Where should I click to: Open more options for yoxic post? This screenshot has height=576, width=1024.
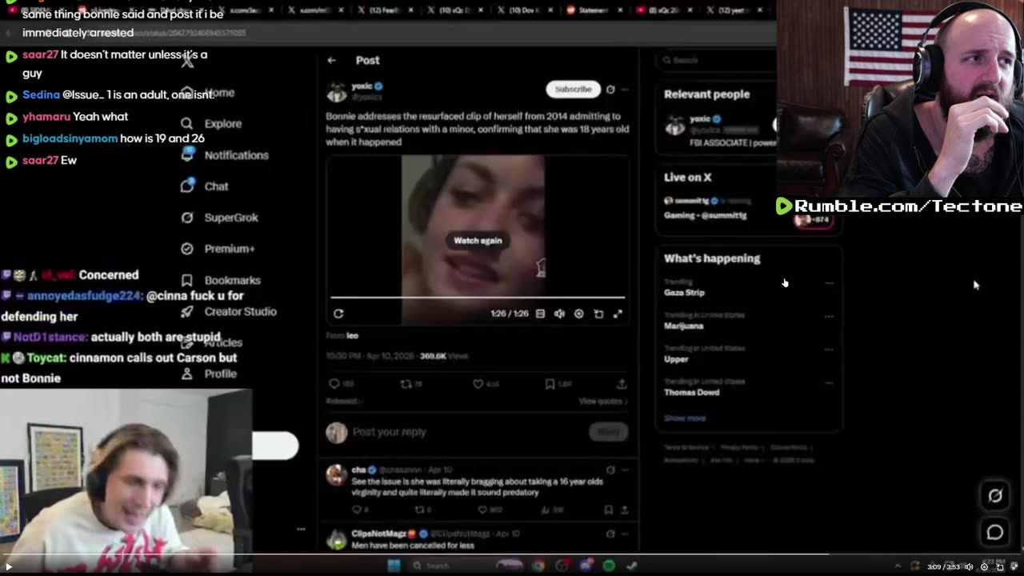click(x=625, y=90)
